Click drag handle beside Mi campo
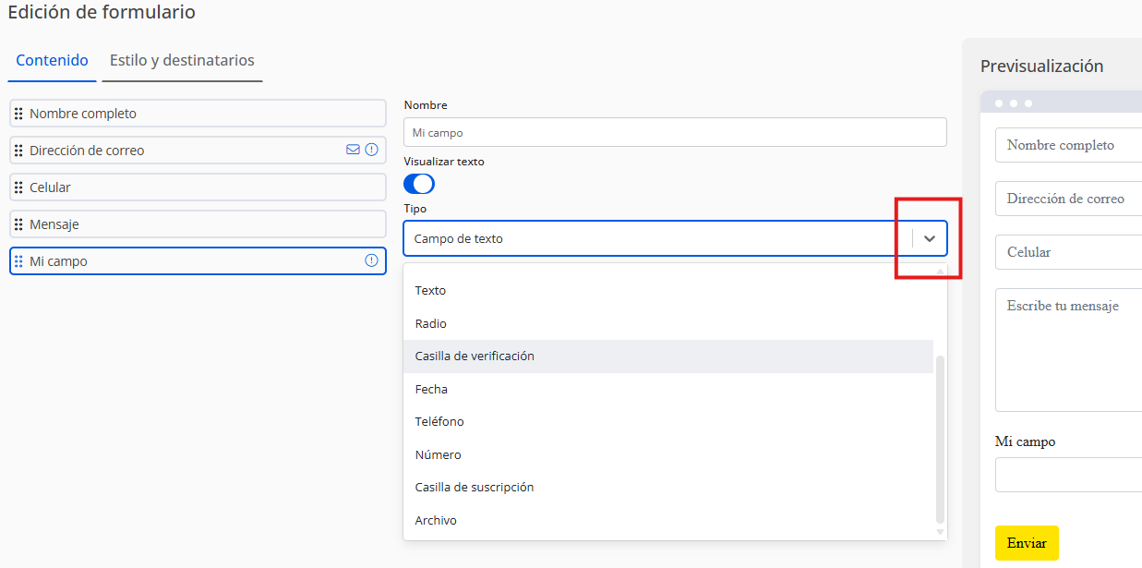 coord(18,261)
